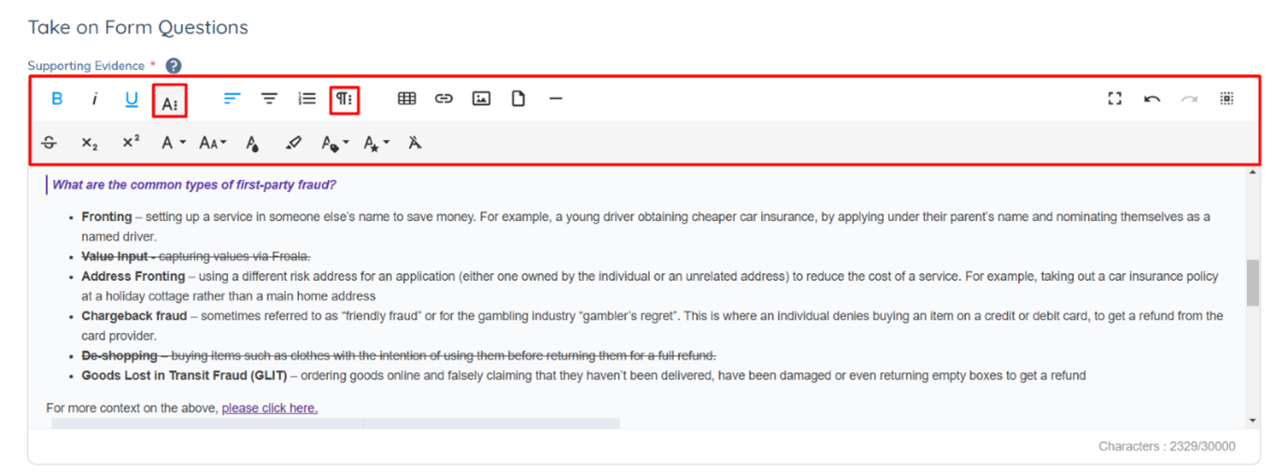Toggle italic text style
1288x472 pixels.
pyautogui.click(x=94, y=99)
